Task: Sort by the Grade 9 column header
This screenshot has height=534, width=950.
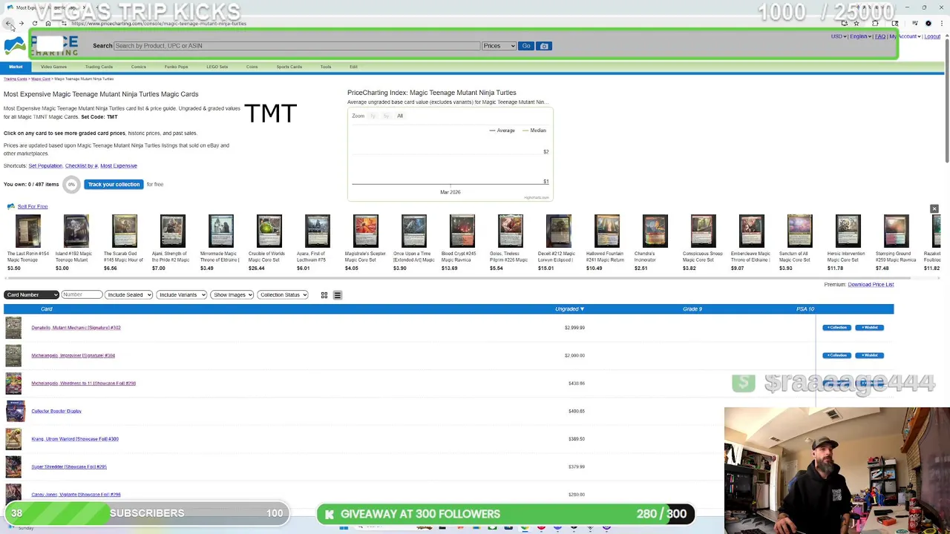Action: [692, 309]
